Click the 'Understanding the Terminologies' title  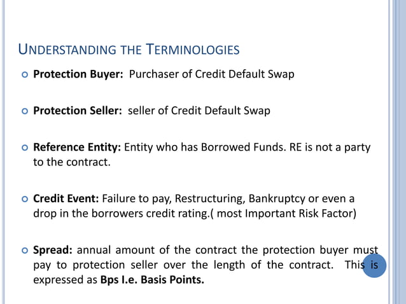129,49
